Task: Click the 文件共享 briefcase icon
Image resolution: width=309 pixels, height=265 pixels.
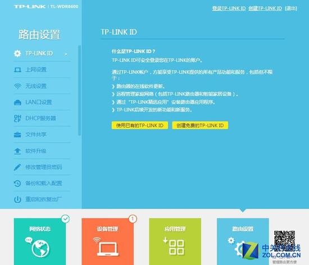Action: pos(17,134)
